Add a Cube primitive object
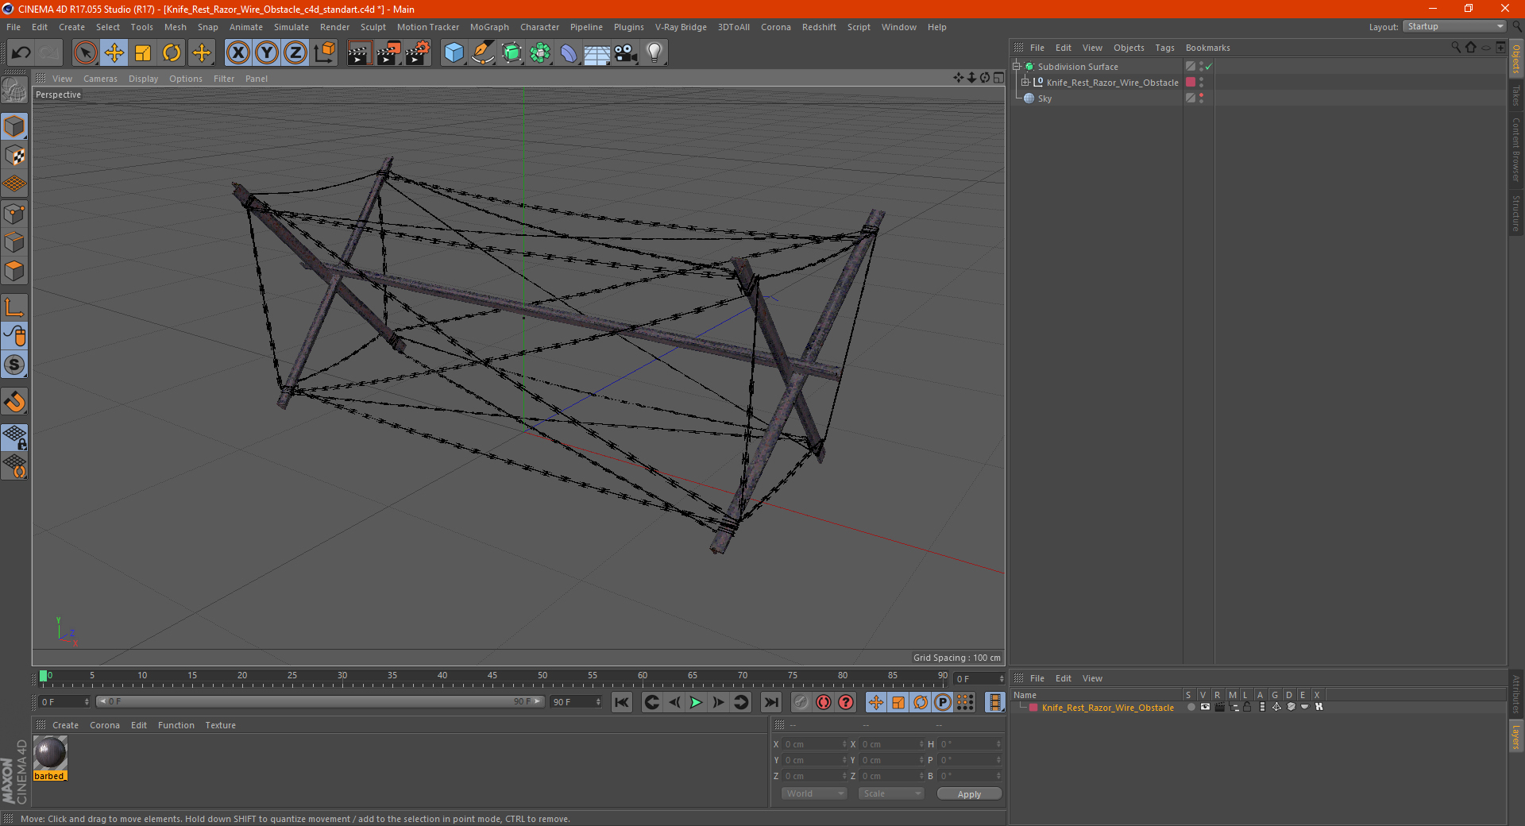Viewport: 1525px width, 826px height. [454, 53]
